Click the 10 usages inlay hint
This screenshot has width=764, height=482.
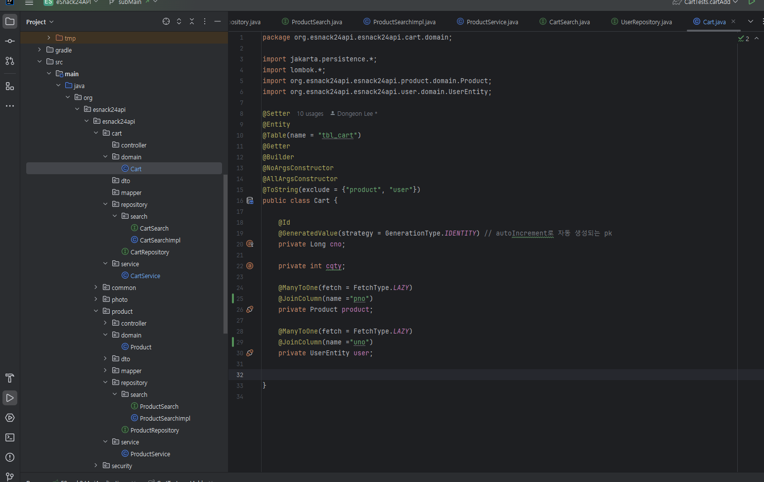(310, 114)
